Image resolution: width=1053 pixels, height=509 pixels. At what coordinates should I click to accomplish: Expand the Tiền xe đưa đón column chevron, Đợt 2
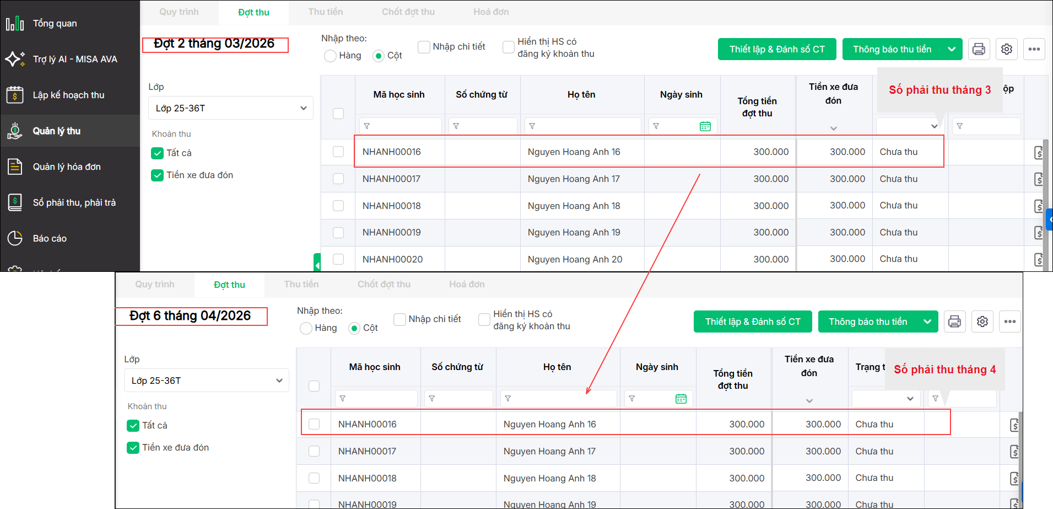coord(834,128)
